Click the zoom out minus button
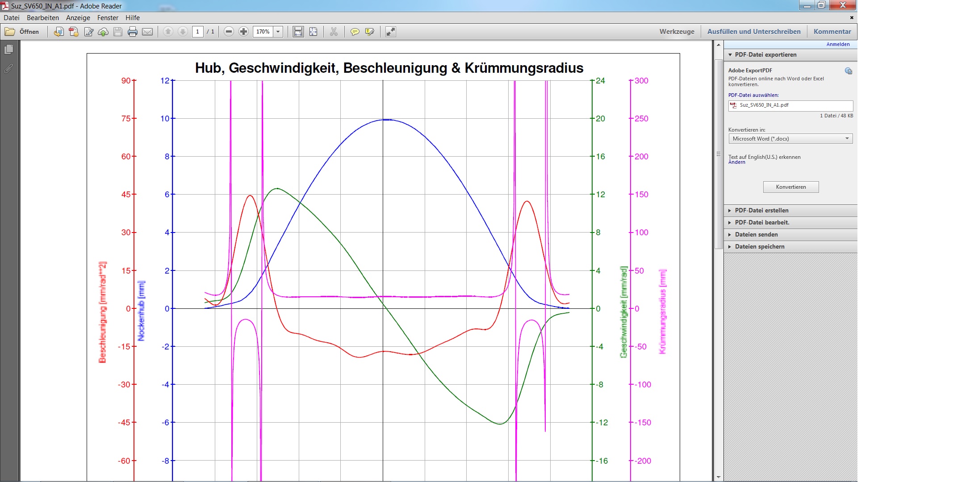 click(229, 32)
